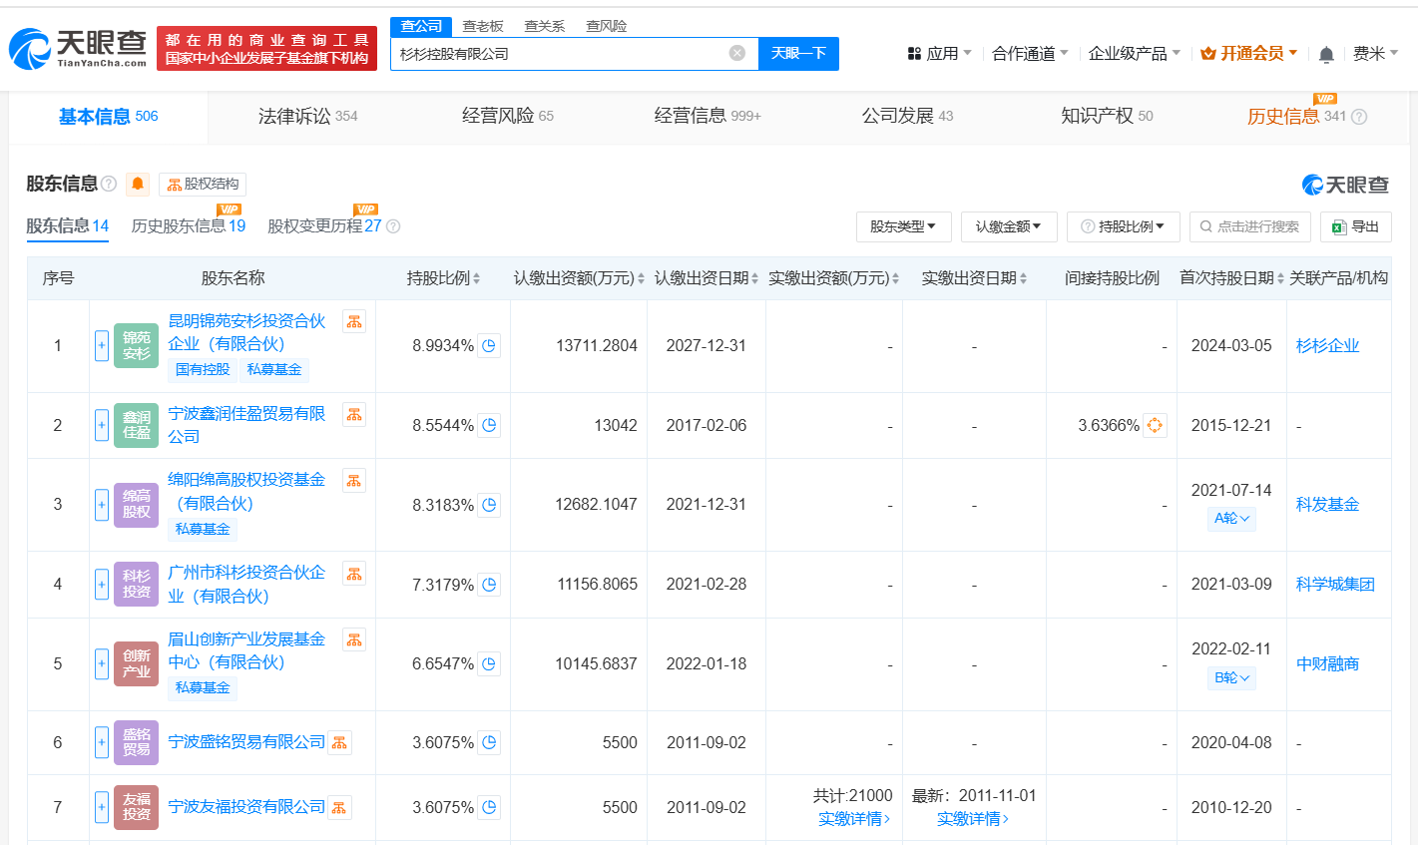The height and width of the screenshot is (845, 1418).
Task: Open 应用 menu in header
Action: tap(939, 54)
